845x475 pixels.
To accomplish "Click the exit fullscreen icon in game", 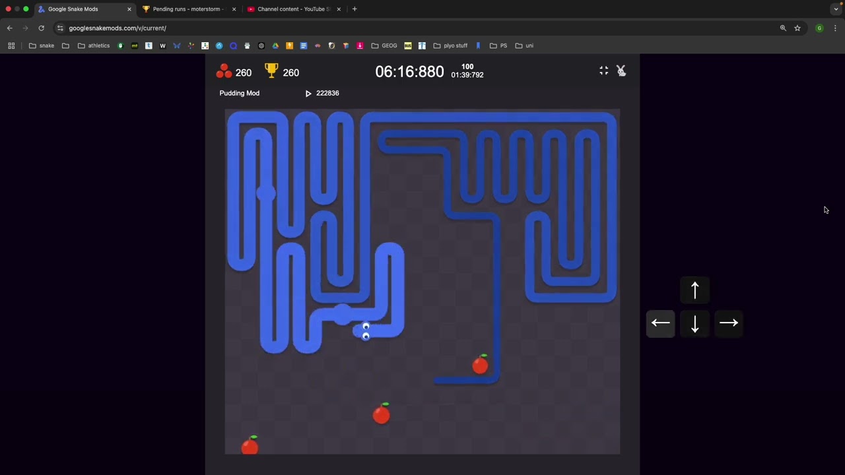I will pos(603,71).
